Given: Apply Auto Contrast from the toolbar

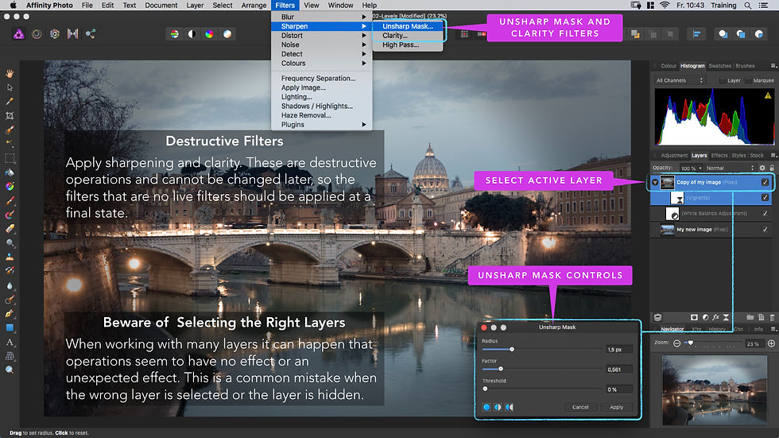Looking at the screenshot, I should 192,33.
